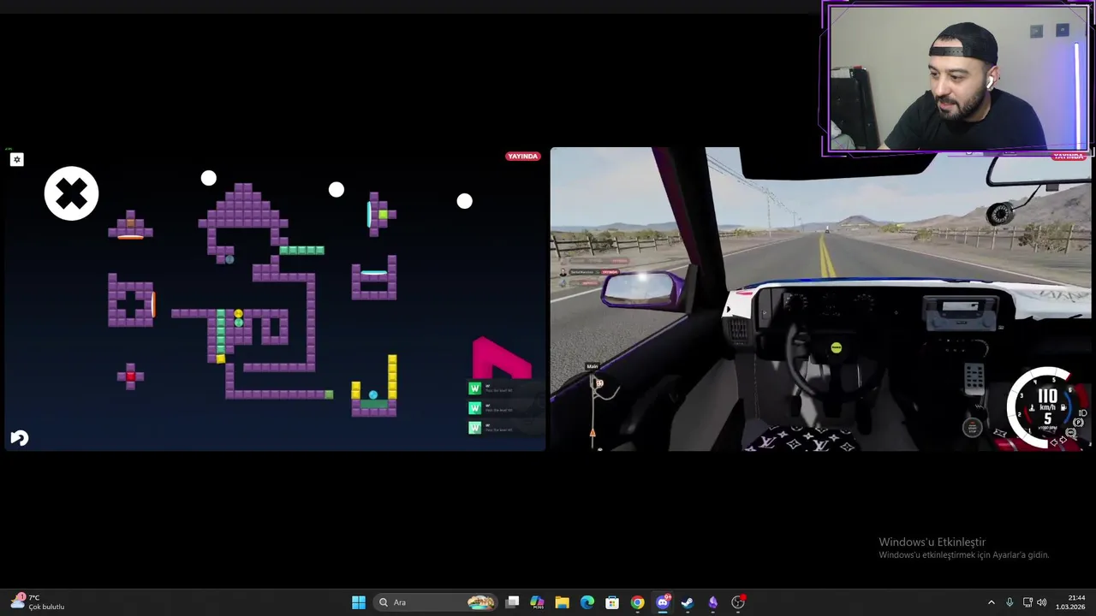
Task: Click the big white X button
Action: point(71,193)
